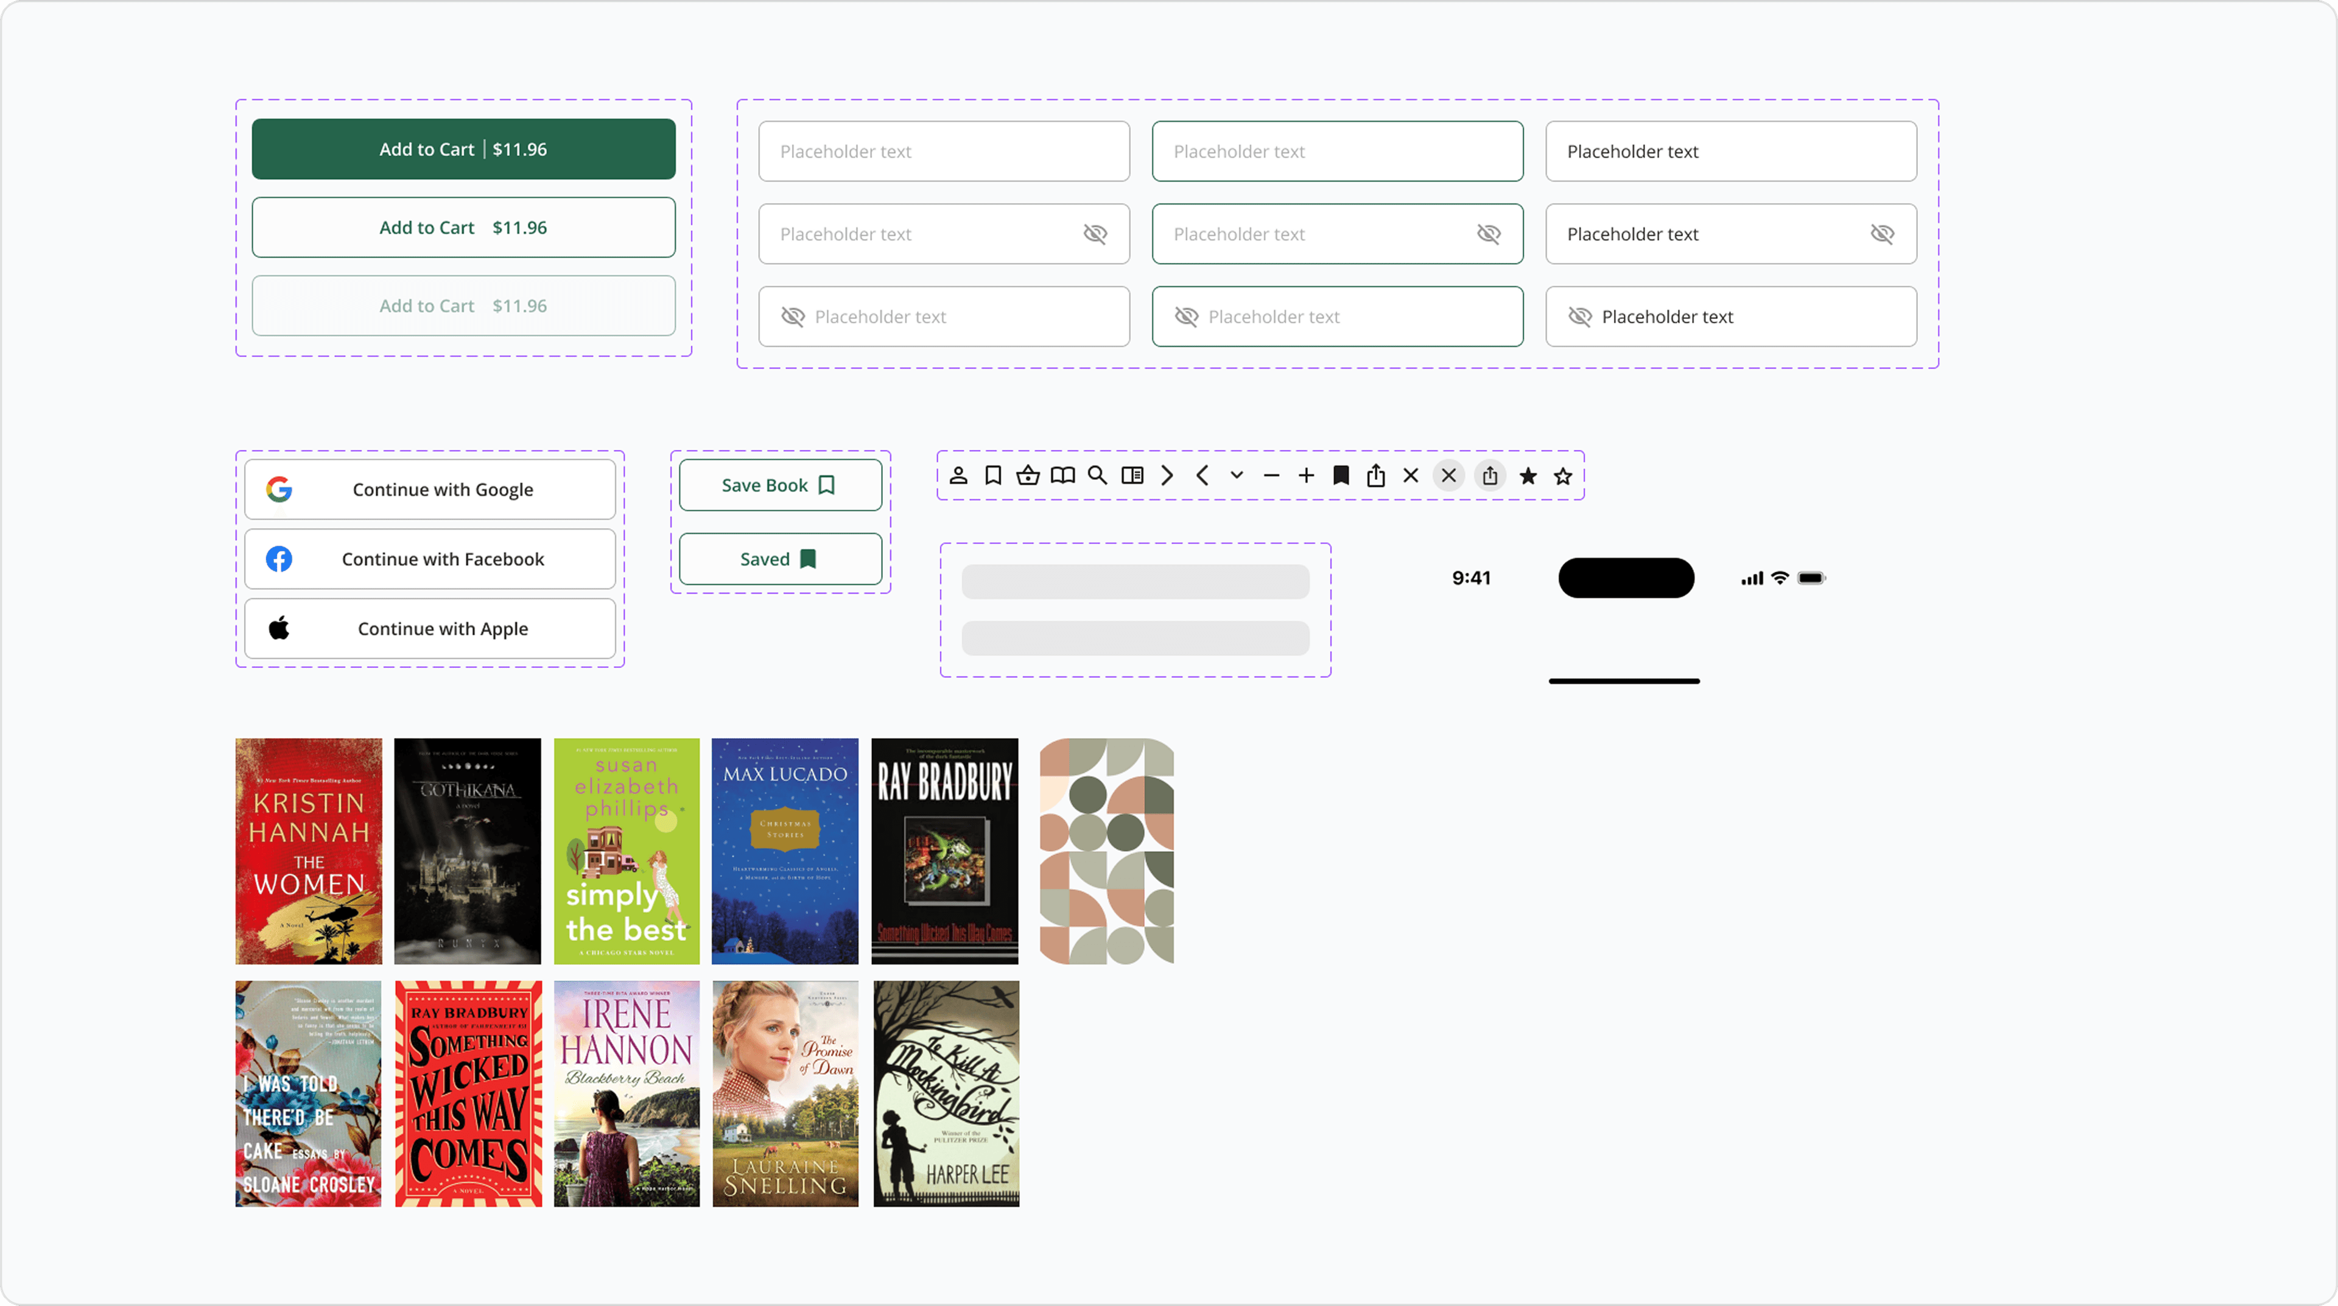Click Continue with Apple
This screenshot has height=1306, width=2338.
point(430,628)
